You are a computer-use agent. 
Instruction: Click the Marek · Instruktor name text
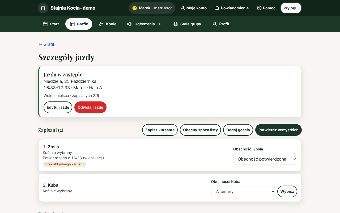tap(155, 8)
